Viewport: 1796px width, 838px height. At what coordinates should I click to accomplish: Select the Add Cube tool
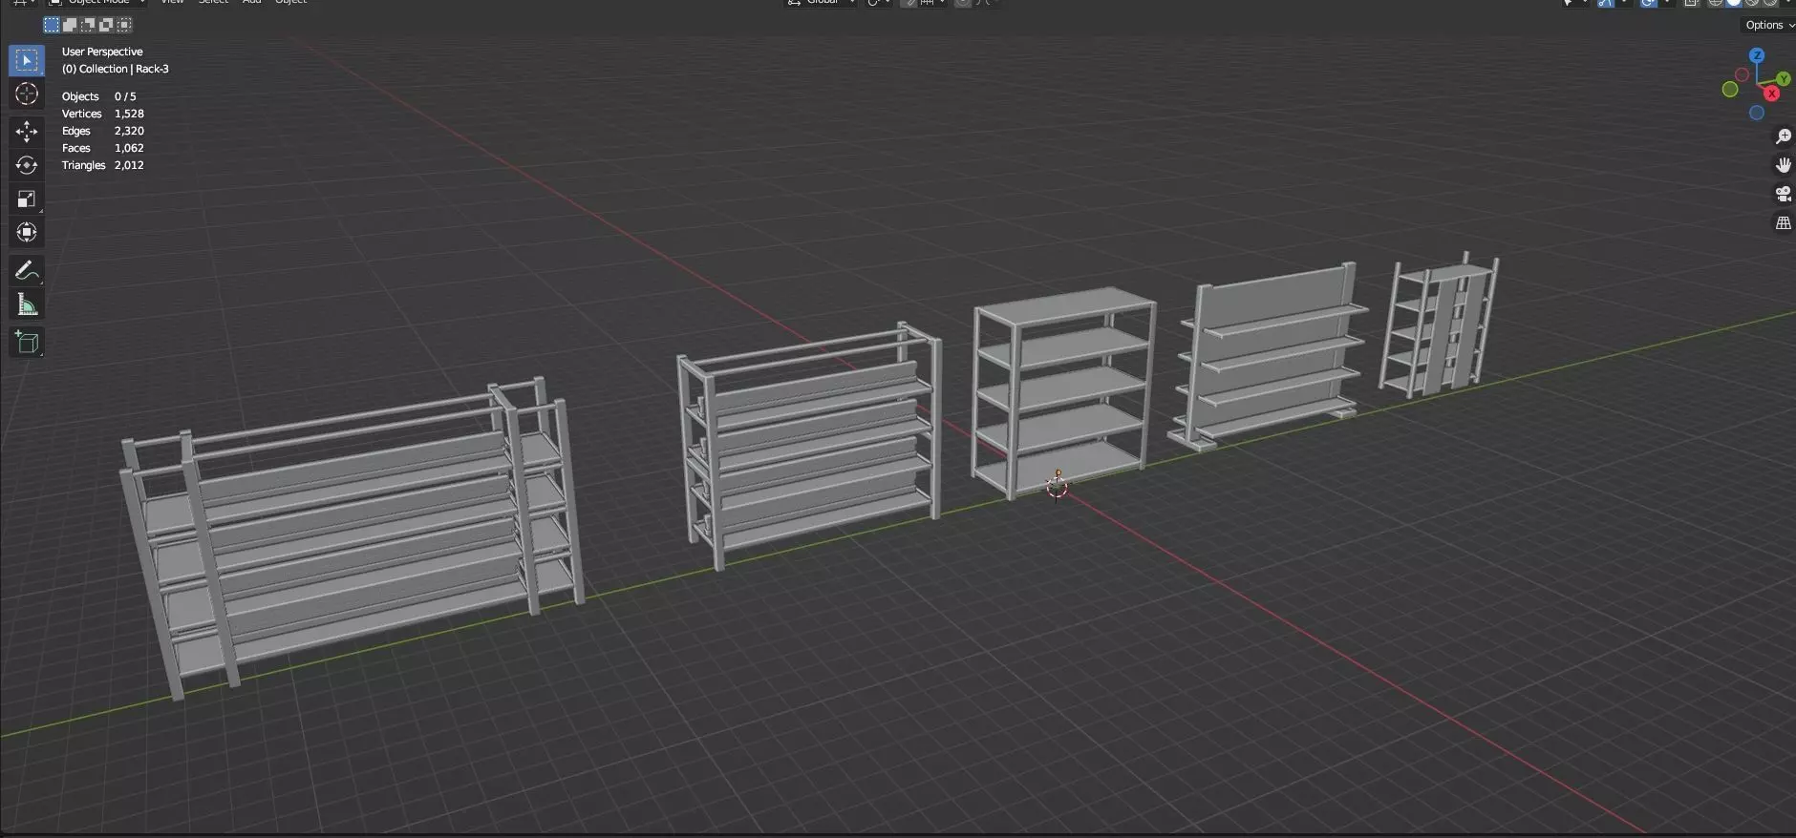[27, 343]
